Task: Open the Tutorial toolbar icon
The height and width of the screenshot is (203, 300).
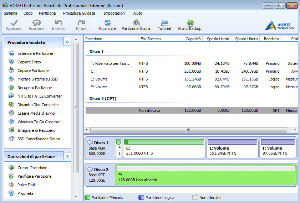Action: pyautogui.click(x=164, y=23)
